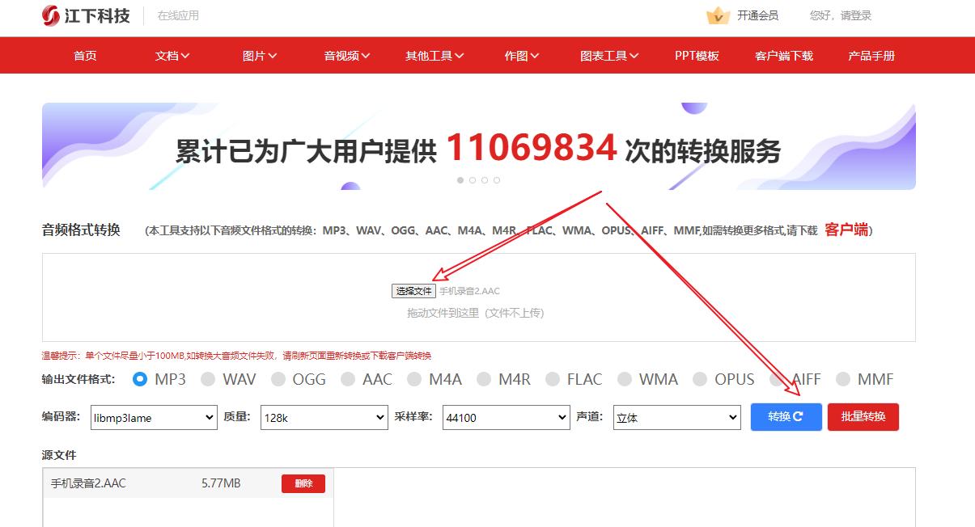Select the first carousel dot on banner
The height and width of the screenshot is (527, 975).
coord(460,180)
